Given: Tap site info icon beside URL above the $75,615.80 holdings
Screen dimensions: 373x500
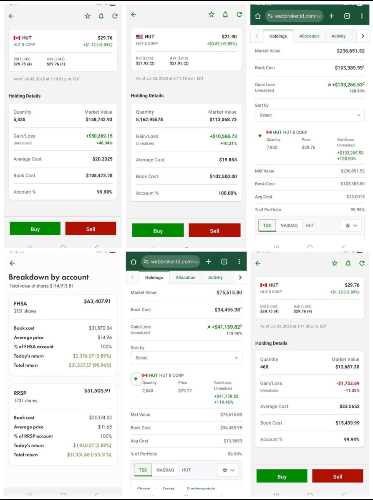Looking at the screenshot, I should (146, 262).
